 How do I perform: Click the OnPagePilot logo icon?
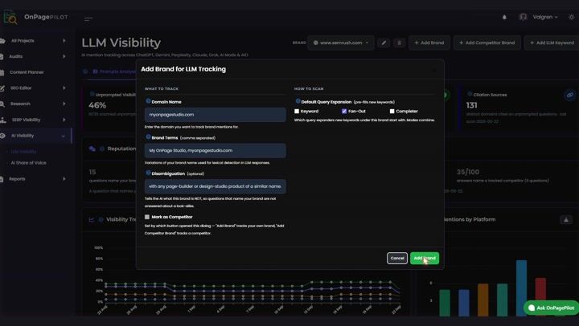pos(10,17)
